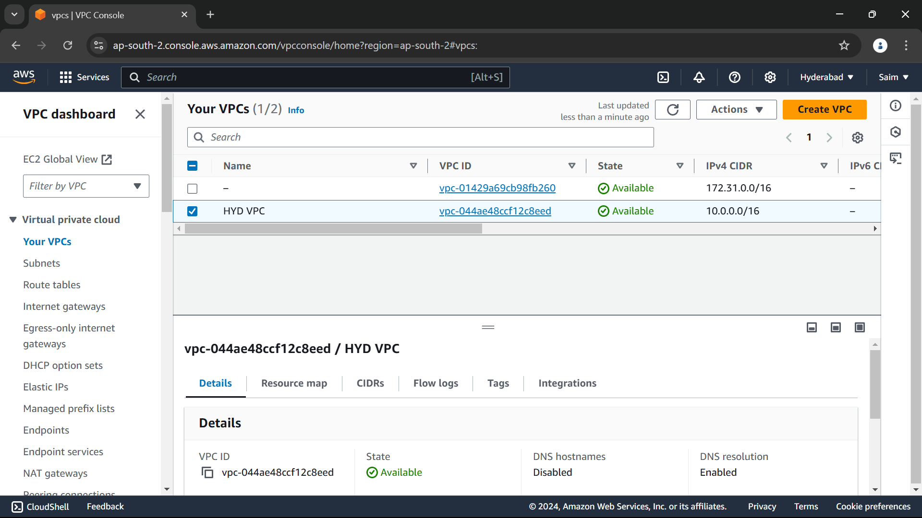The height and width of the screenshot is (518, 922).
Task: Click the AWS logo home icon
Action: point(24,77)
